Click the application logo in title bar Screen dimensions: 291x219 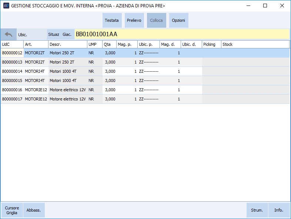pyautogui.click(x=6, y=6)
